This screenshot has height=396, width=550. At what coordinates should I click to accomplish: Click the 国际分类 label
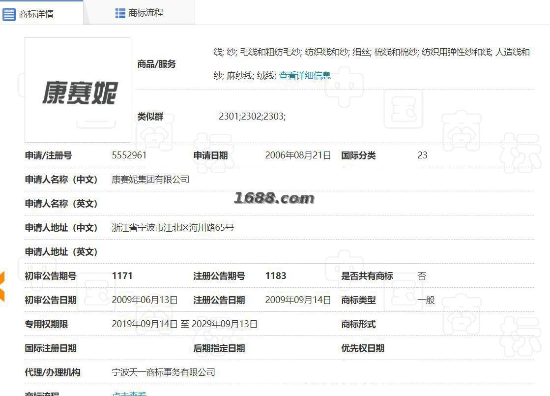point(358,155)
